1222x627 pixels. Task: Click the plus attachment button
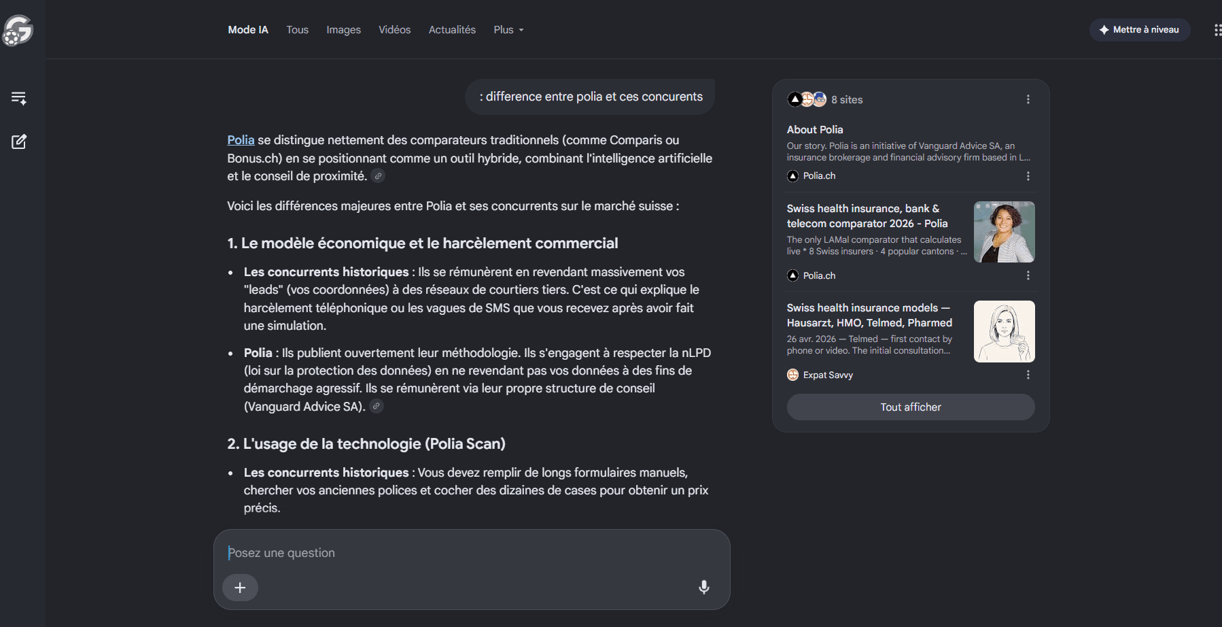(240, 588)
